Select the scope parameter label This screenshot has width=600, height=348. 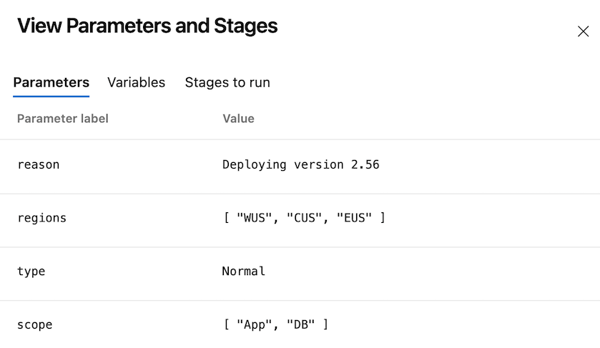click(35, 325)
